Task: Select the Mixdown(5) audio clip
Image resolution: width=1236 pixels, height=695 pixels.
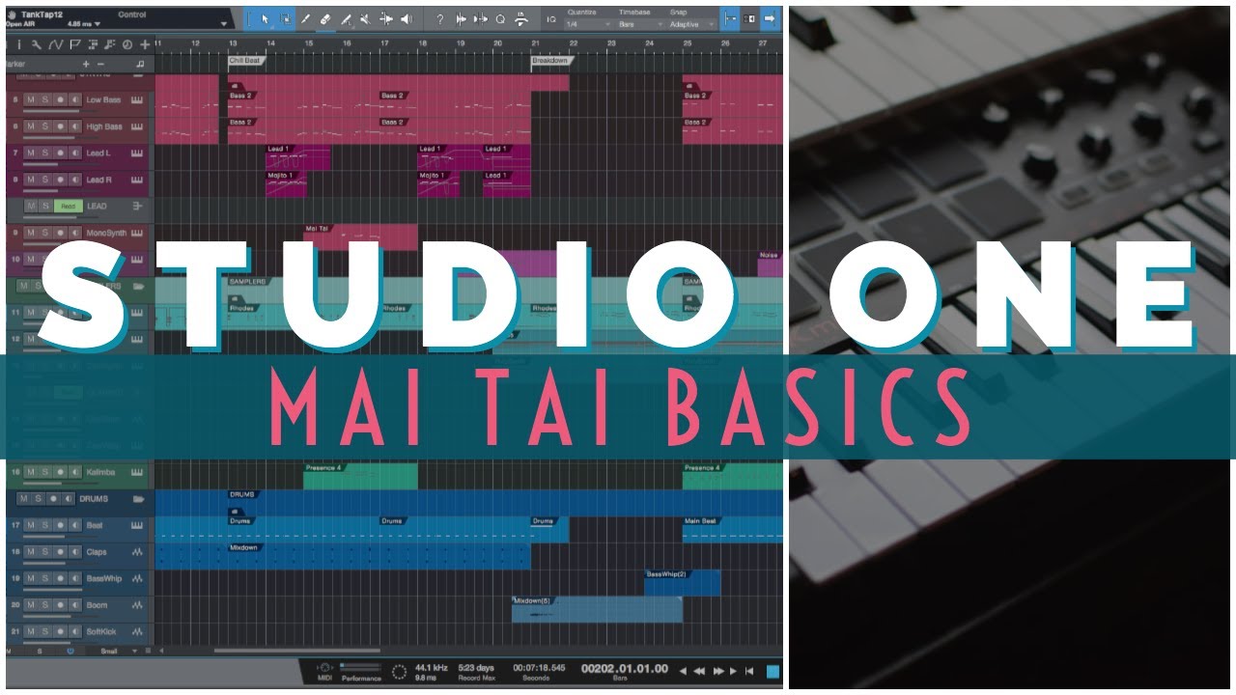Action: click(x=597, y=609)
